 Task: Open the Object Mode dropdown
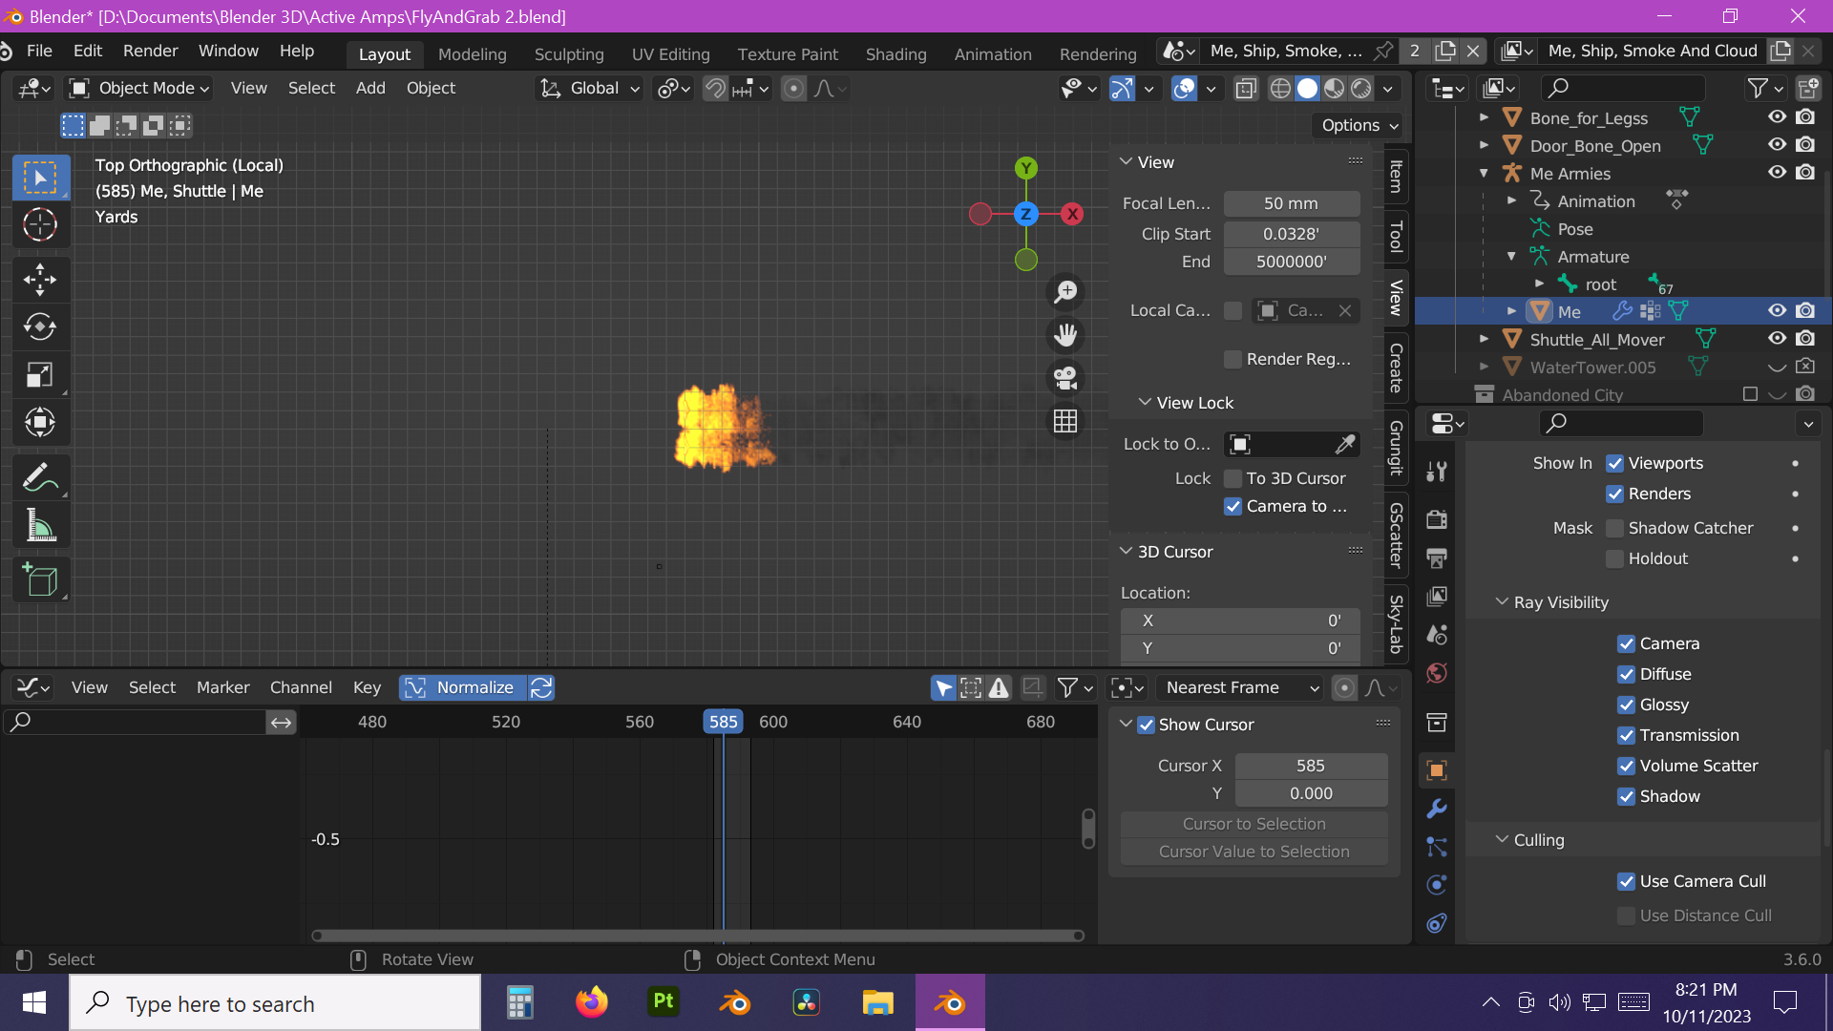pyautogui.click(x=139, y=89)
